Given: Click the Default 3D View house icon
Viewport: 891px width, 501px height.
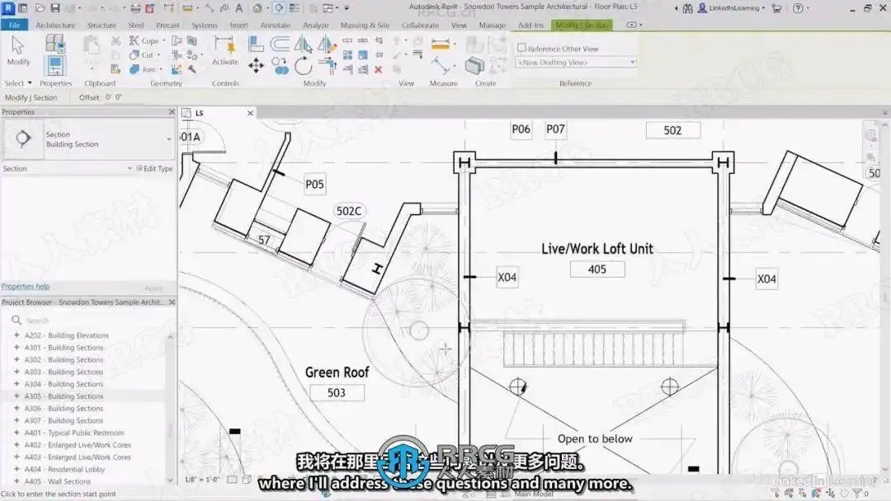Looking at the screenshot, I should pos(257,8).
